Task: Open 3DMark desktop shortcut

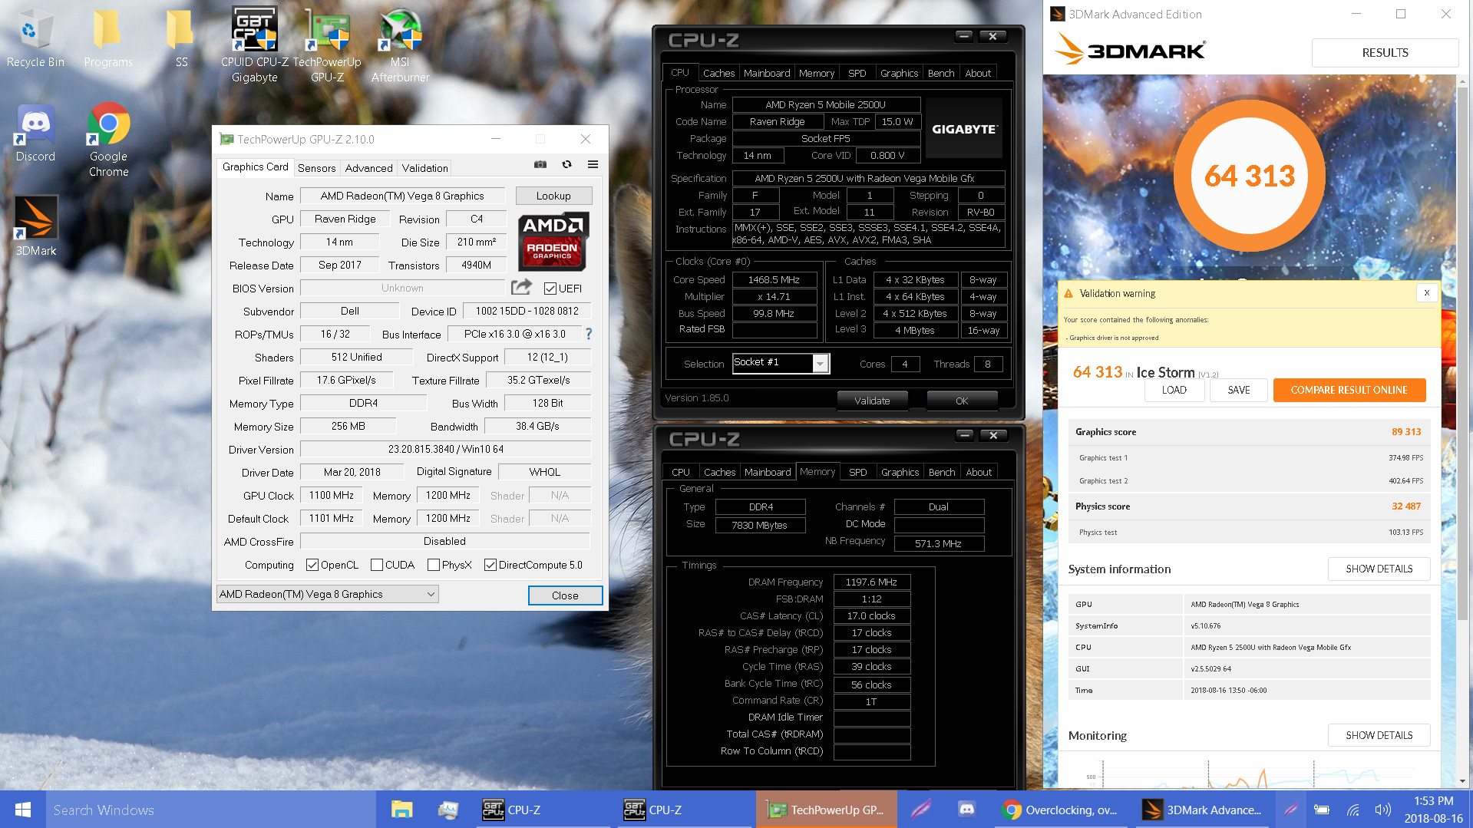Action: (35, 226)
